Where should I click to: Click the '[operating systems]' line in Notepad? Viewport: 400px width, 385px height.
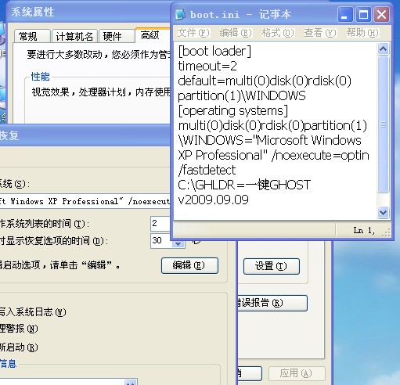pyautogui.click(x=233, y=111)
